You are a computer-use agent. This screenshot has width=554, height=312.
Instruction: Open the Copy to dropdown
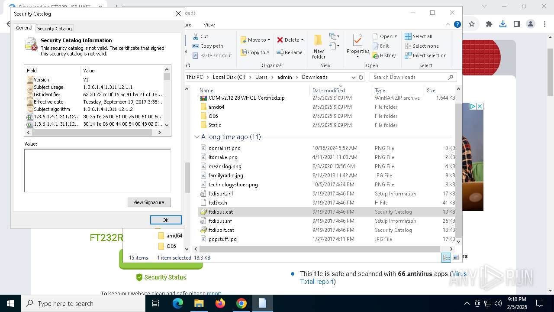(255, 52)
